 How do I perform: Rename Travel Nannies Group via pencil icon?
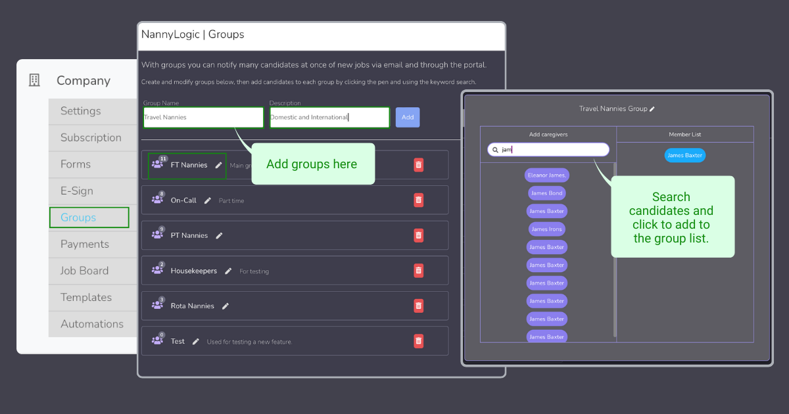(652, 109)
